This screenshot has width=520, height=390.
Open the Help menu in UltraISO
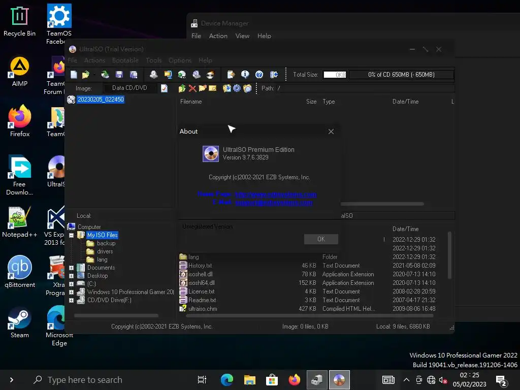[x=205, y=60]
